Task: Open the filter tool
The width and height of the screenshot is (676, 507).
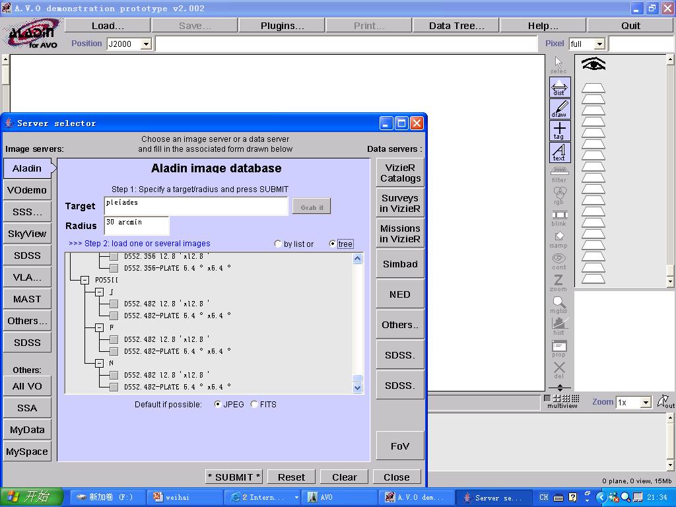Action: (559, 174)
